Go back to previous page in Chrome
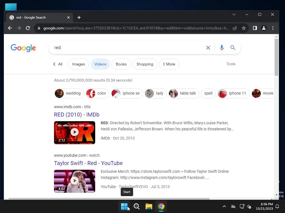Viewport: 285px width, 213px height. pyautogui.click(x=10, y=28)
